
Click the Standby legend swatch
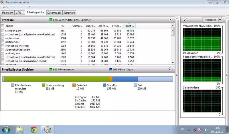click(104, 85)
